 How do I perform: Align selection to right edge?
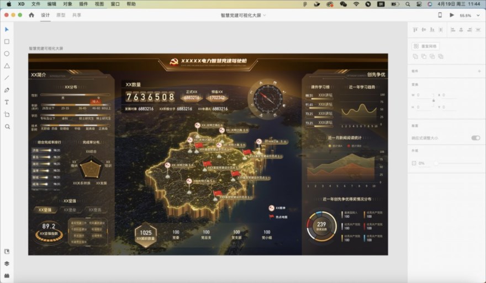pyautogui.click(x=469, y=30)
